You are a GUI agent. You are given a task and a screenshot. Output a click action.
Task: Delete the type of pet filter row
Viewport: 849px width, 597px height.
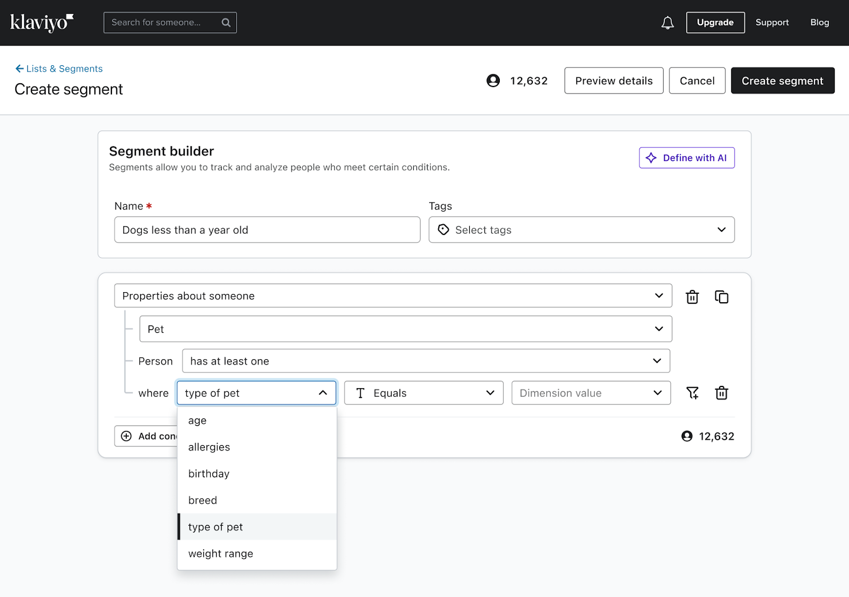pos(721,393)
